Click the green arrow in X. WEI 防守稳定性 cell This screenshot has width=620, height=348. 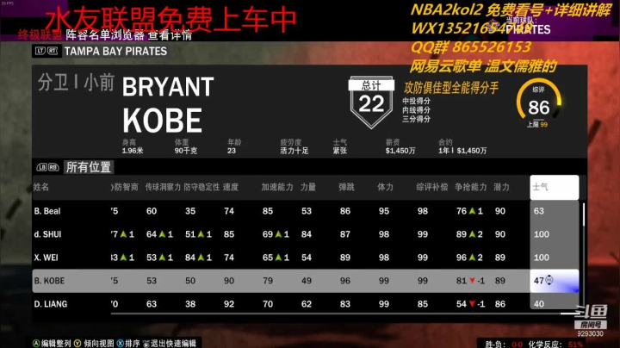point(201,258)
